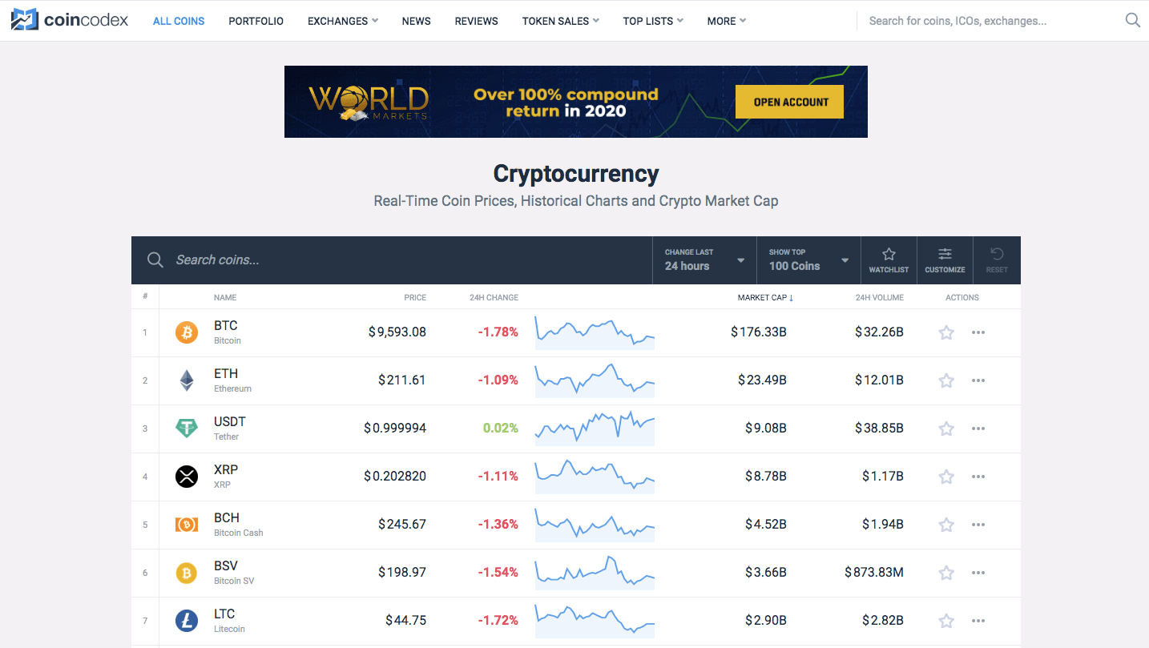Switch to the PORTFOLIO tab

pyautogui.click(x=256, y=21)
